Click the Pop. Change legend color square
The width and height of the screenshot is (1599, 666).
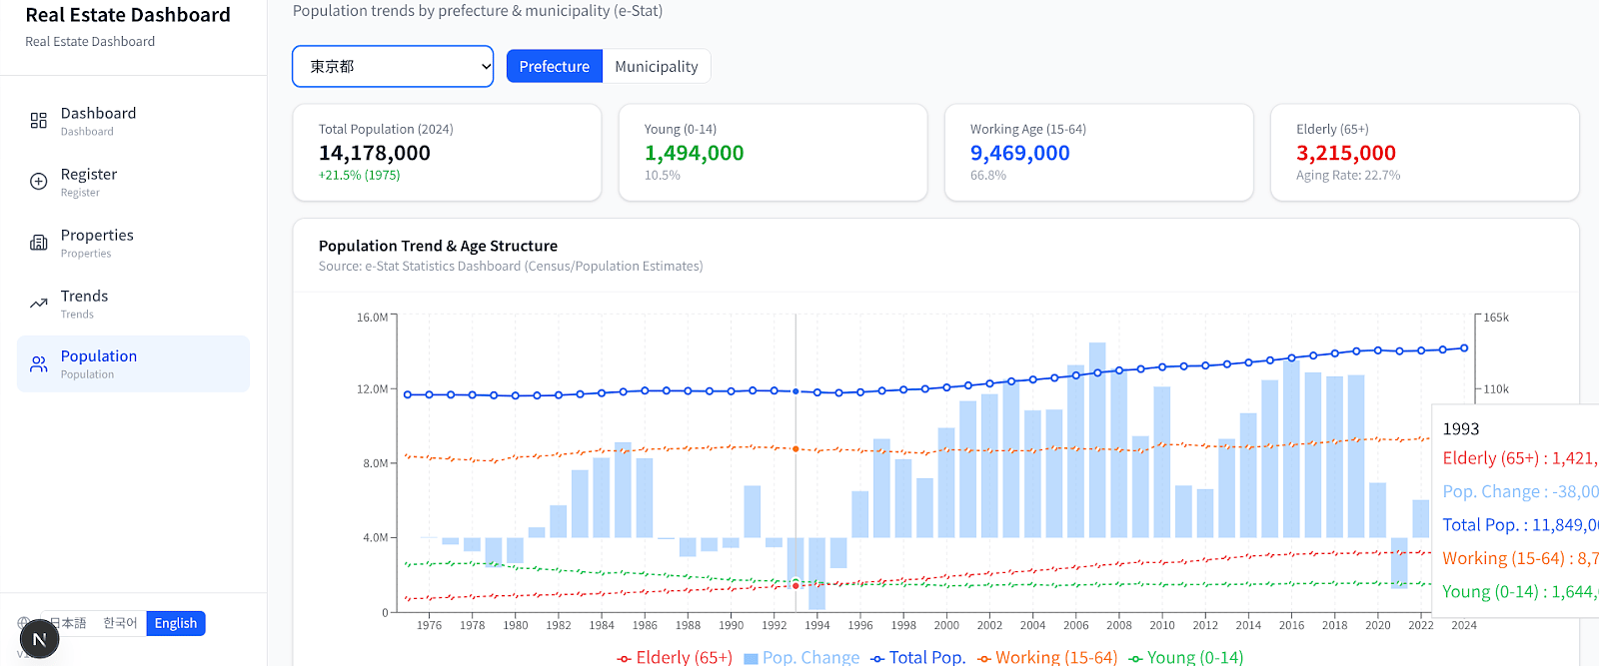pyautogui.click(x=751, y=658)
